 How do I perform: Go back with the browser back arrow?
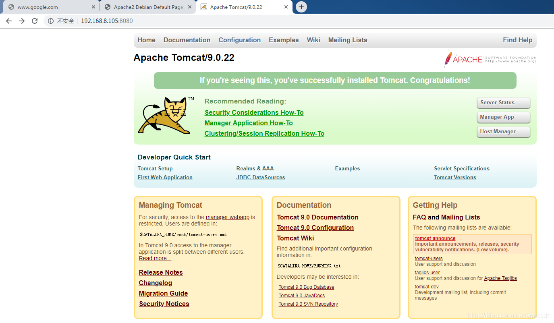tap(9, 21)
